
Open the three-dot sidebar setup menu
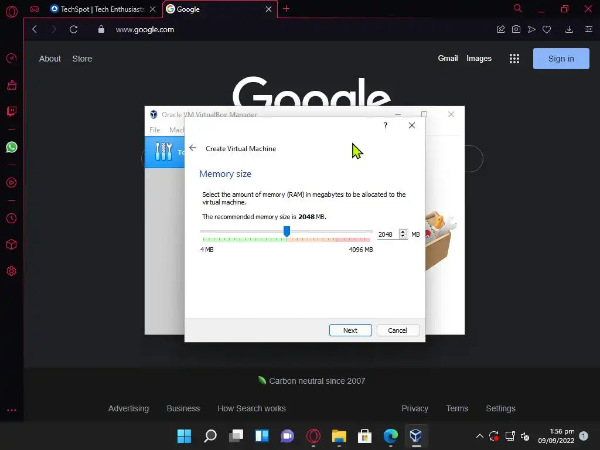[x=12, y=410]
